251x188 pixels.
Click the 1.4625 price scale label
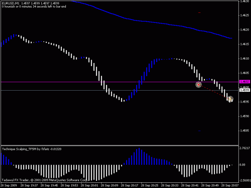point(245,15)
